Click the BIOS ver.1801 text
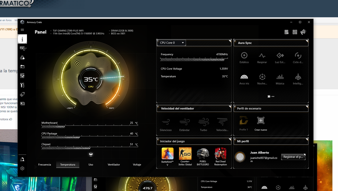 pyautogui.click(x=118, y=34)
